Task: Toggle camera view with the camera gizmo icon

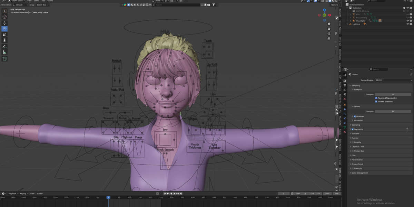Action: (x=329, y=33)
